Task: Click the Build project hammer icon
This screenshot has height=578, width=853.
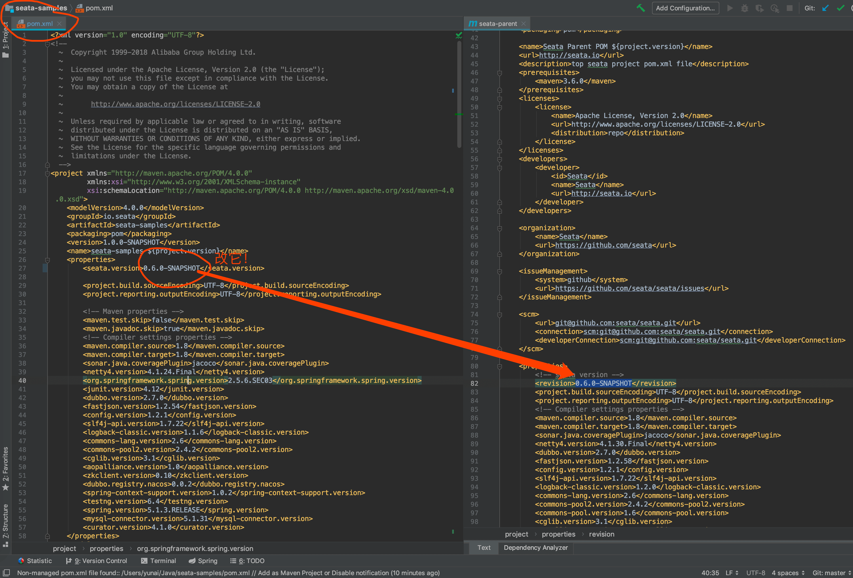Action: [x=639, y=8]
